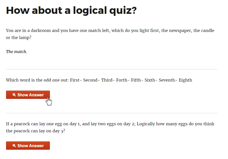The width and height of the screenshot is (228, 159).
Task: Click the word "Third-" in the list
Action: point(108,80)
